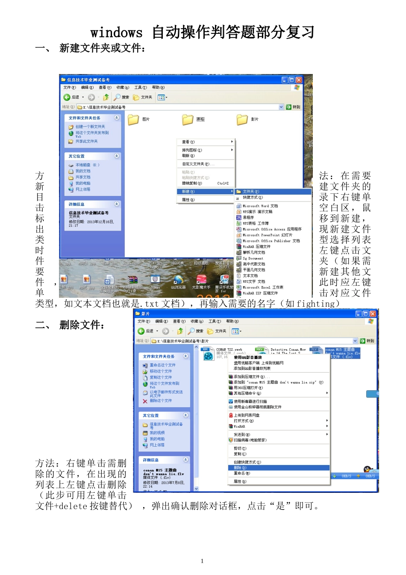Select the 表格 folder

tap(193, 119)
